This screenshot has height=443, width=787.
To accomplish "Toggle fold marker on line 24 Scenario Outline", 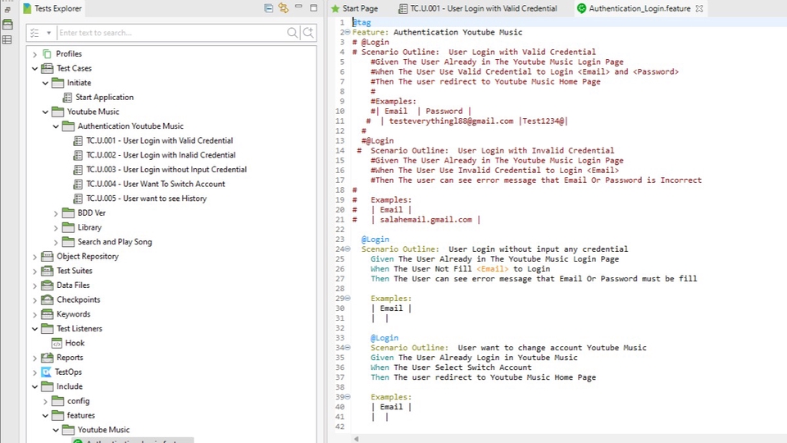I will [x=348, y=249].
